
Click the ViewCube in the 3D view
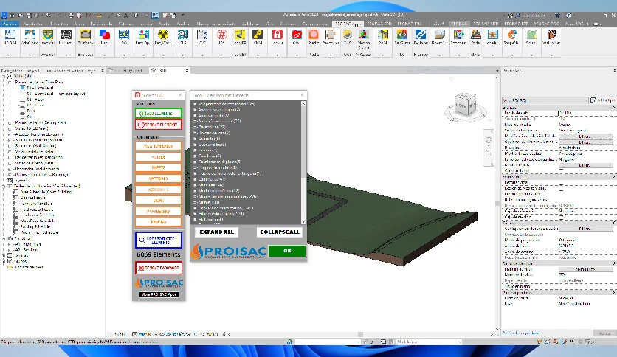click(x=465, y=105)
